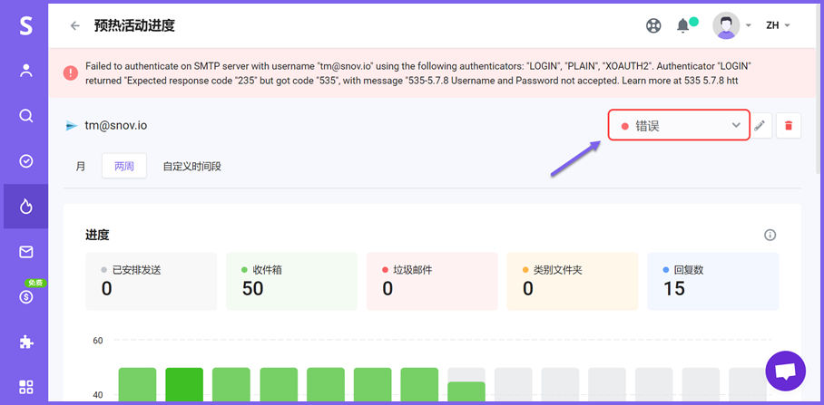Click the 类别文件夹 stat card
Screen dimensions: 824x405
click(x=573, y=281)
